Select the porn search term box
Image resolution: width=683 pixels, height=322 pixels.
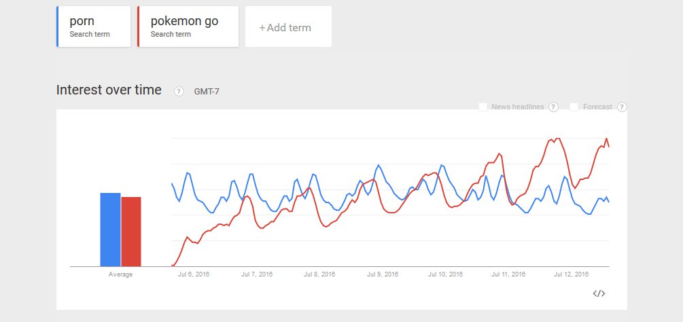pos(94,27)
